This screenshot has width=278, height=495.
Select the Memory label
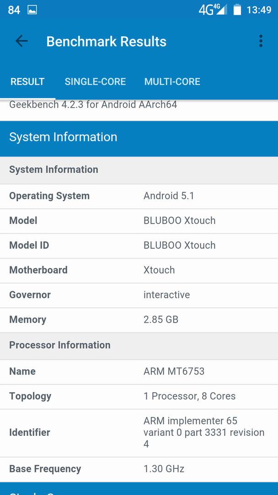tap(28, 319)
